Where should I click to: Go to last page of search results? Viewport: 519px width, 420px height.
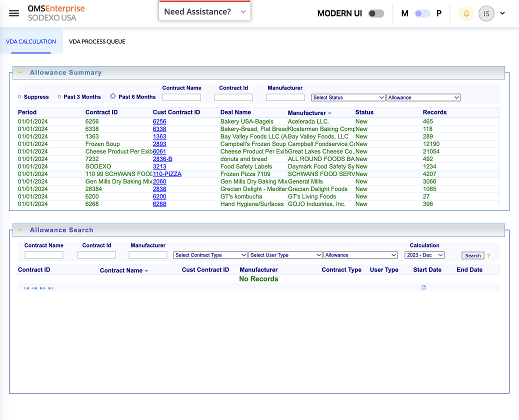click(x=50, y=288)
